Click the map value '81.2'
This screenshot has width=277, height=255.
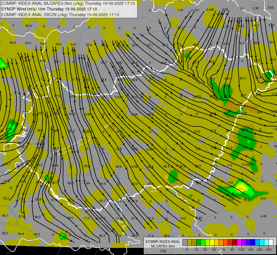72,114
